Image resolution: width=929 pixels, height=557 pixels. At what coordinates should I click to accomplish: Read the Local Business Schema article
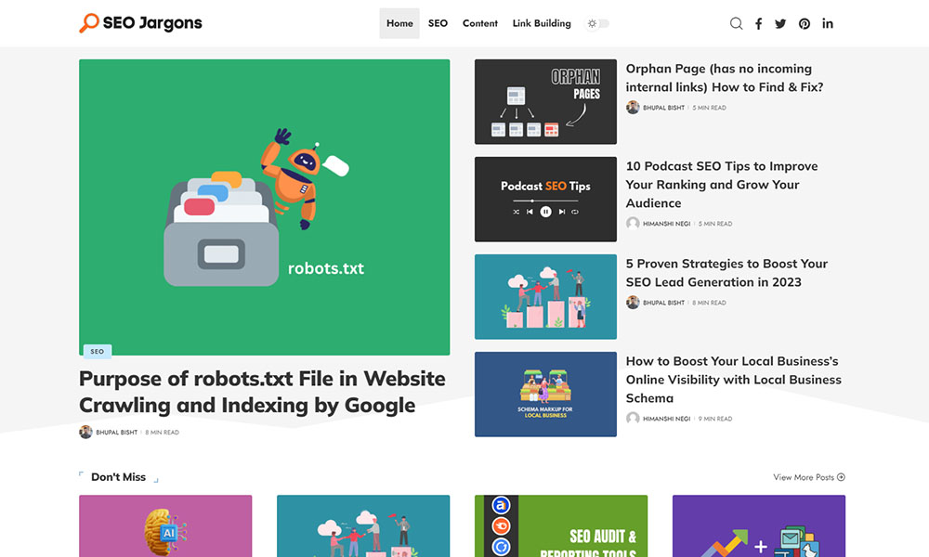point(733,379)
